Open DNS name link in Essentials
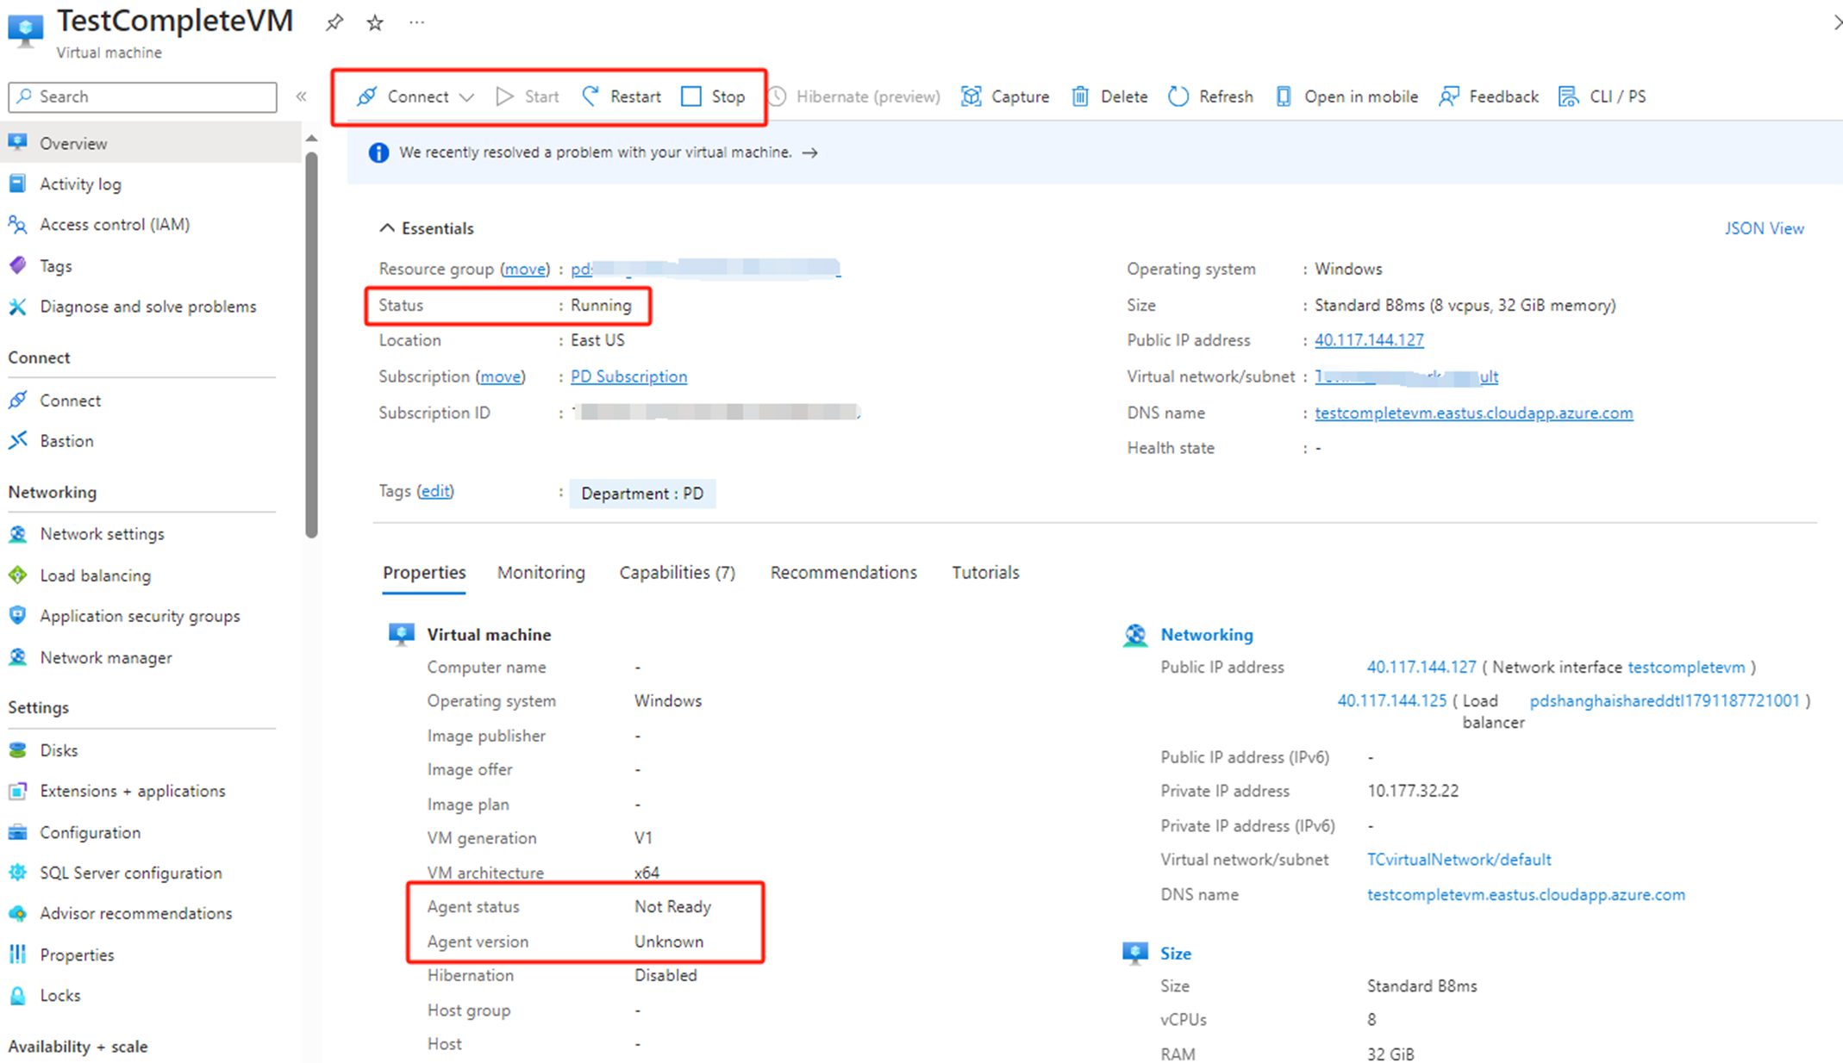Viewport: 1843px width, 1063px height. (1474, 413)
